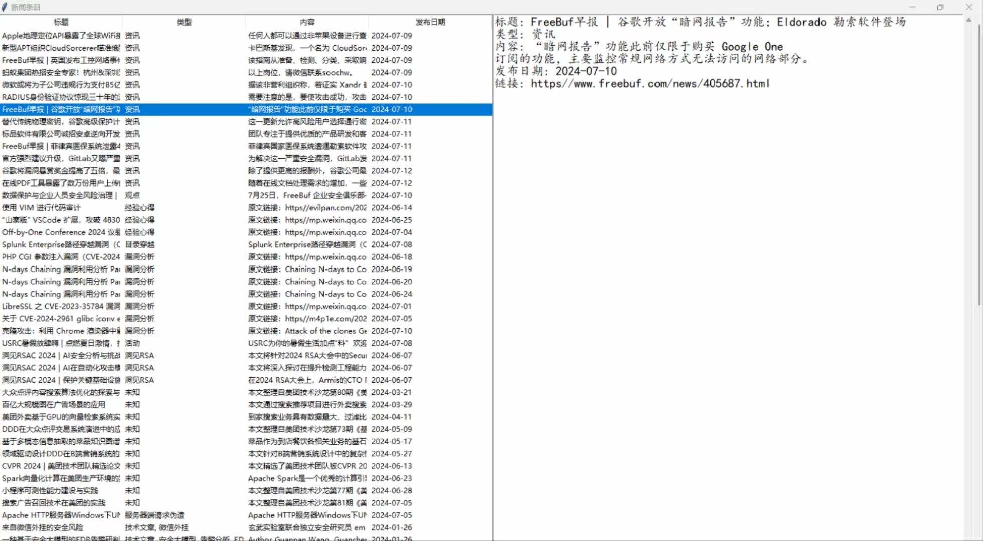Click type cell '活动'
Viewport: 983px width, 541px height.
(x=132, y=343)
